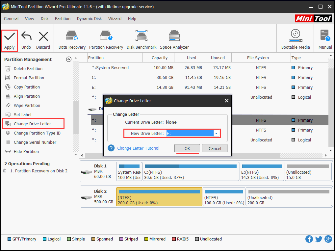Click the Apply checkmark icon
This screenshot has height=251, width=335.
10,36
